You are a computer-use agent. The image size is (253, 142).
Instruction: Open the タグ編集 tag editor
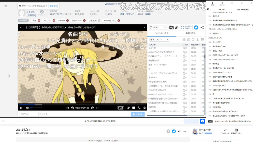coord(23,21)
